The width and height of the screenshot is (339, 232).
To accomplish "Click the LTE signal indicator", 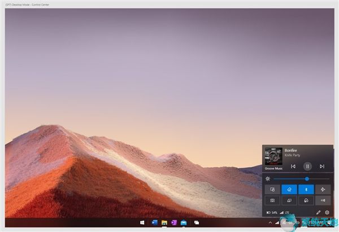I will pyautogui.click(x=284, y=213).
